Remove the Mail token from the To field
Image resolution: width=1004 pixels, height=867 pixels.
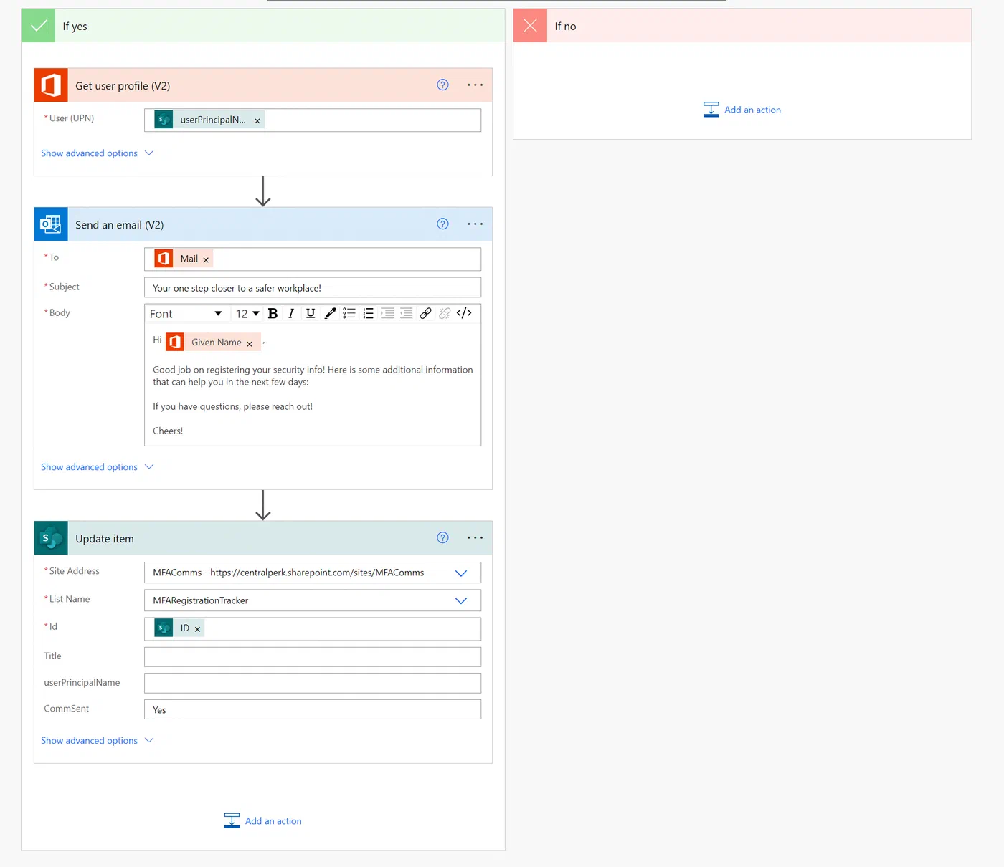[206, 259]
